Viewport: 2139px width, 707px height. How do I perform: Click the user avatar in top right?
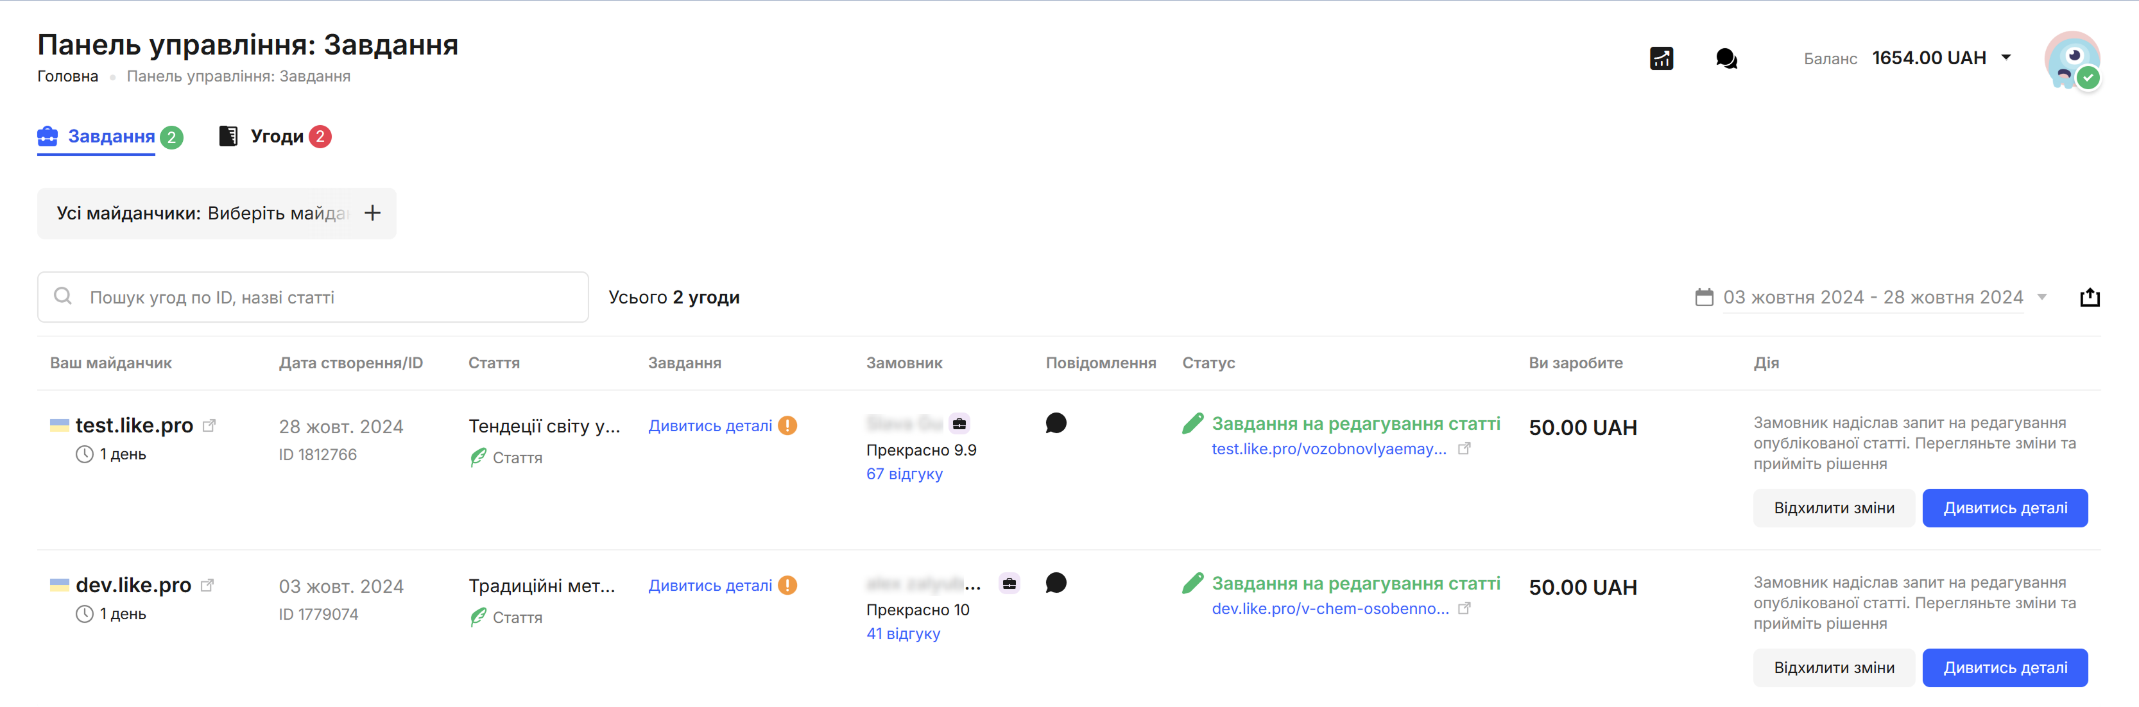pos(2071,59)
